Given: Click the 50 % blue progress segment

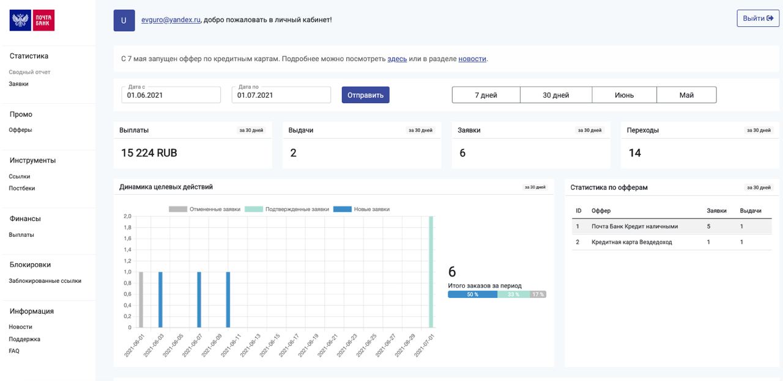Looking at the screenshot, I should point(472,294).
